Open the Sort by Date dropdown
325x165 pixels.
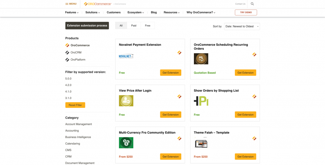(x=242, y=27)
